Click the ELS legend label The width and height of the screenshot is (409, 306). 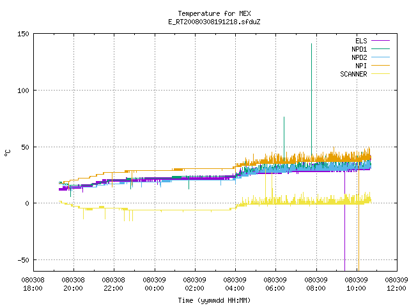click(361, 41)
